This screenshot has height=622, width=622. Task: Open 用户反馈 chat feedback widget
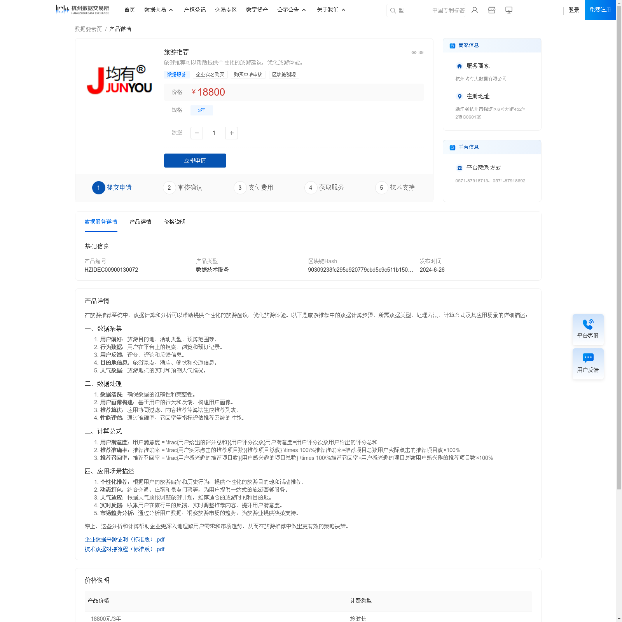click(588, 363)
